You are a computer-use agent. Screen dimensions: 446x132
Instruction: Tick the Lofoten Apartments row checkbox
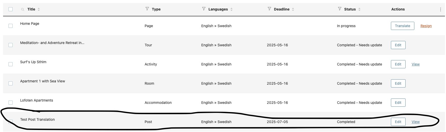[11, 103]
